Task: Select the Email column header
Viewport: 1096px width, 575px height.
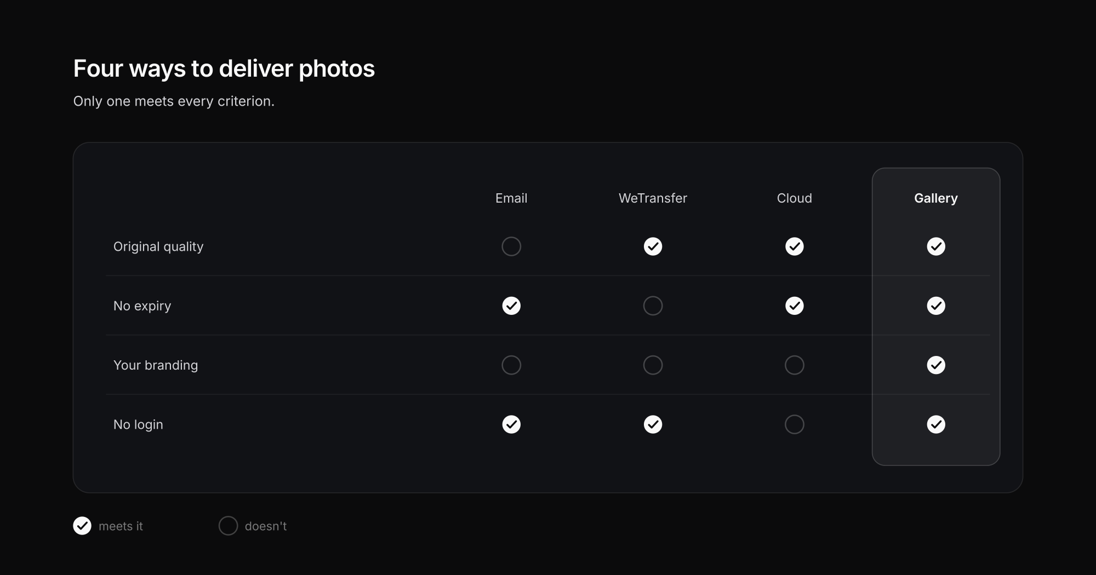Action: (511, 198)
